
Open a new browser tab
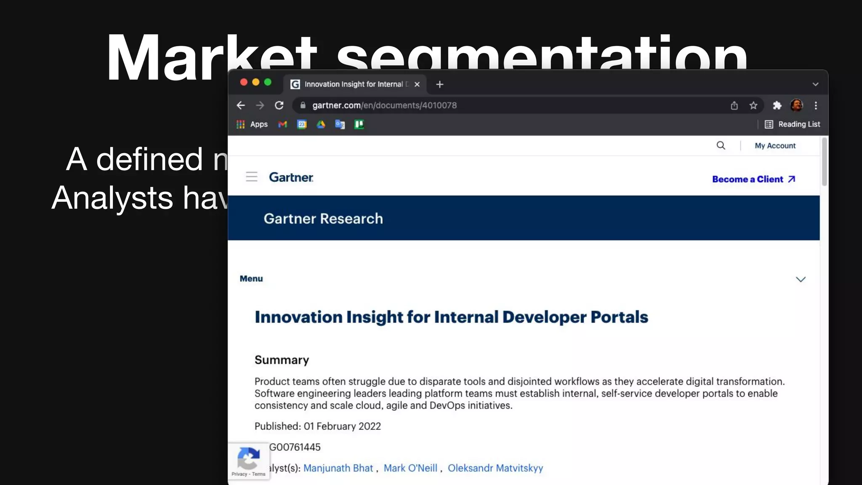pos(440,84)
